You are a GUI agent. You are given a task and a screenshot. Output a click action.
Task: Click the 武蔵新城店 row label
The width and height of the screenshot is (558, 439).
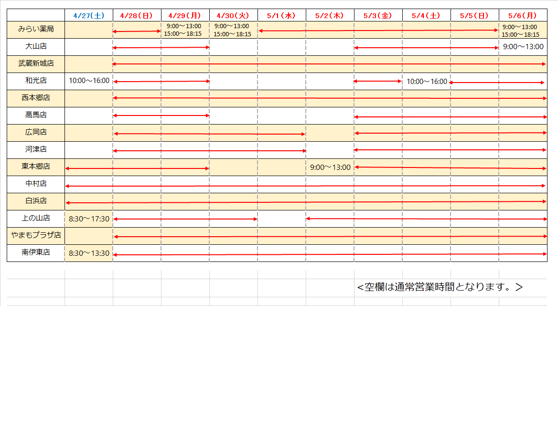click(x=35, y=63)
